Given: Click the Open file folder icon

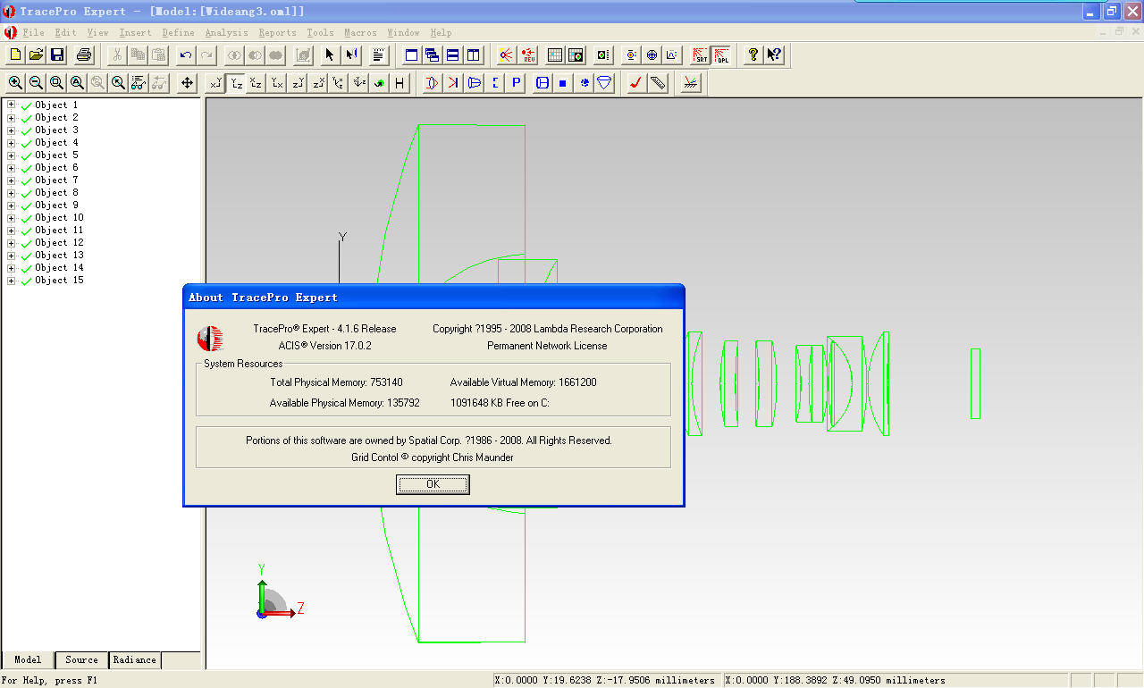Looking at the screenshot, I should pos(37,55).
